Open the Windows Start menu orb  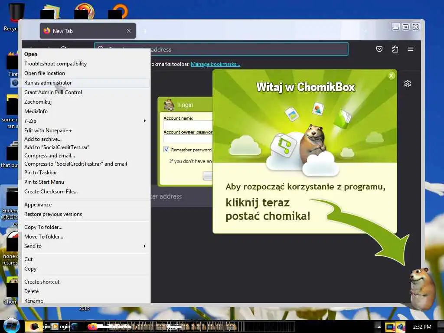11,326
